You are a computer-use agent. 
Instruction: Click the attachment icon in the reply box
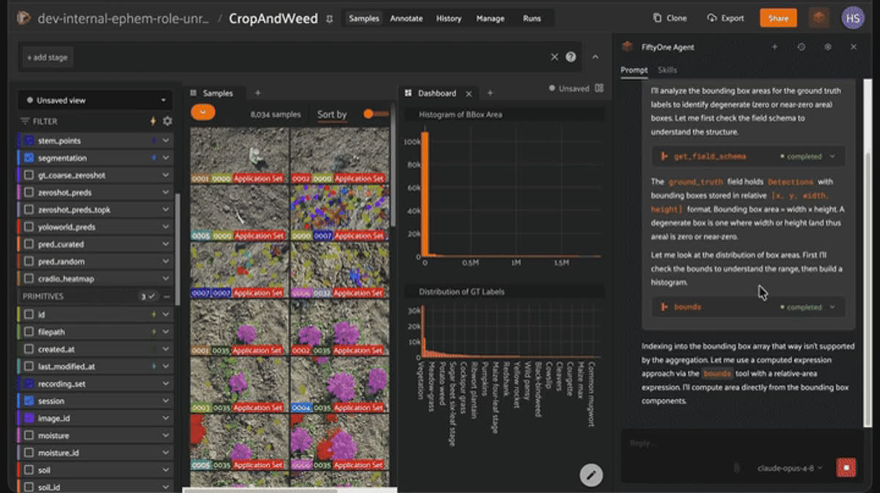click(x=736, y=467)
